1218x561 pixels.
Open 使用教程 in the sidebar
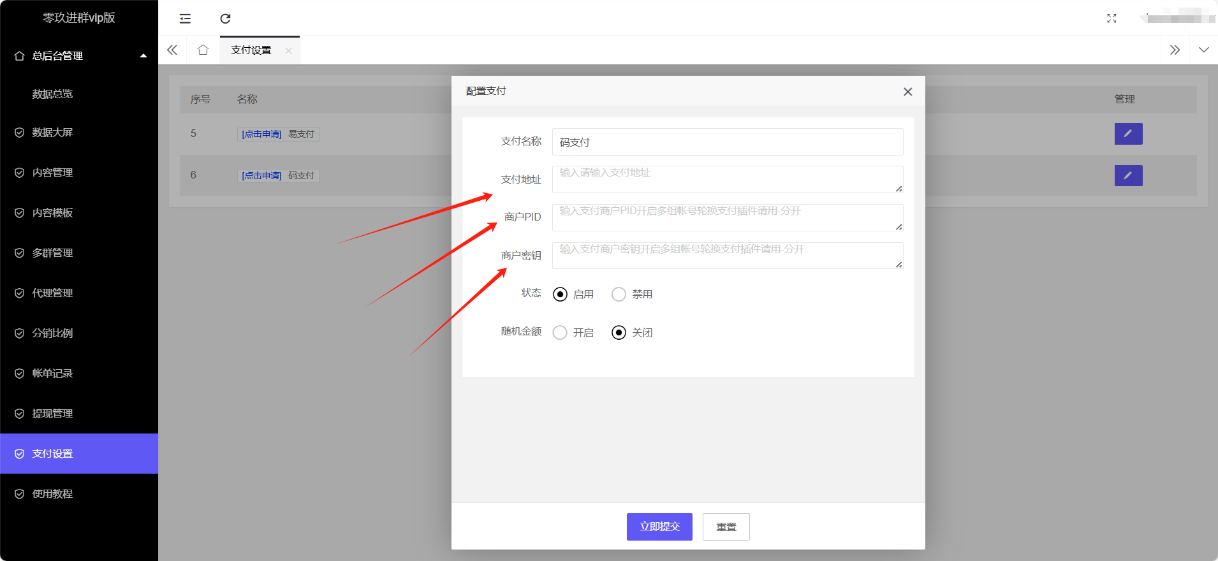point(79,494)
